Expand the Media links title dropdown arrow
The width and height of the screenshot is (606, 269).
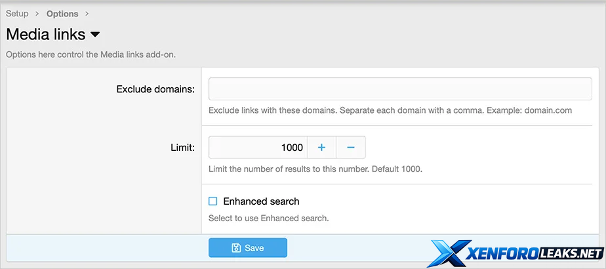(95, 34)
